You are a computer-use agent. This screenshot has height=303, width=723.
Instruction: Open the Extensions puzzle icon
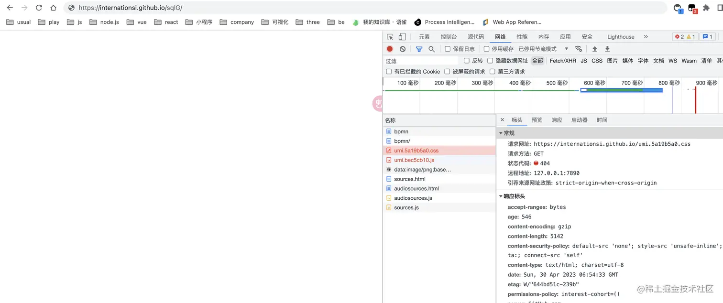pyautogui.click(x=706, y=8)
